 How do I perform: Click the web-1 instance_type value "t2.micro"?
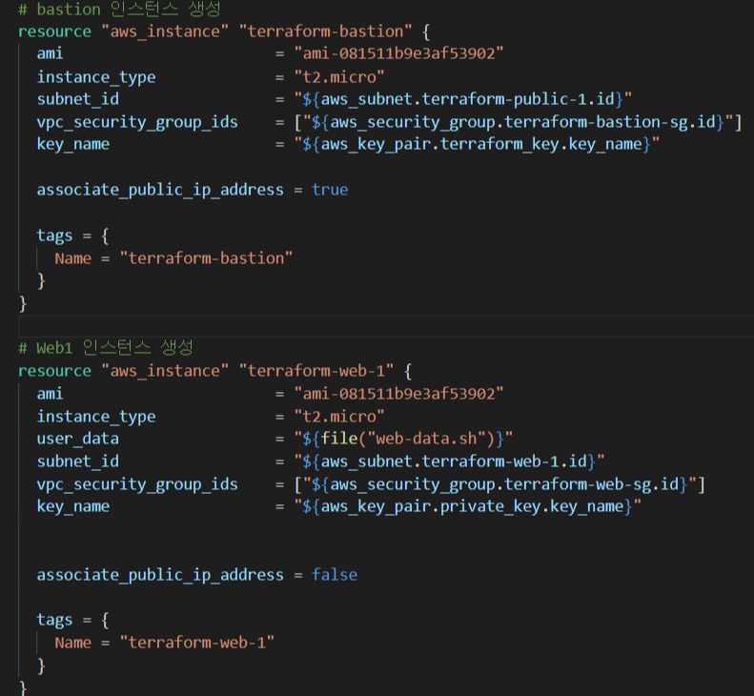click(339, 416)
